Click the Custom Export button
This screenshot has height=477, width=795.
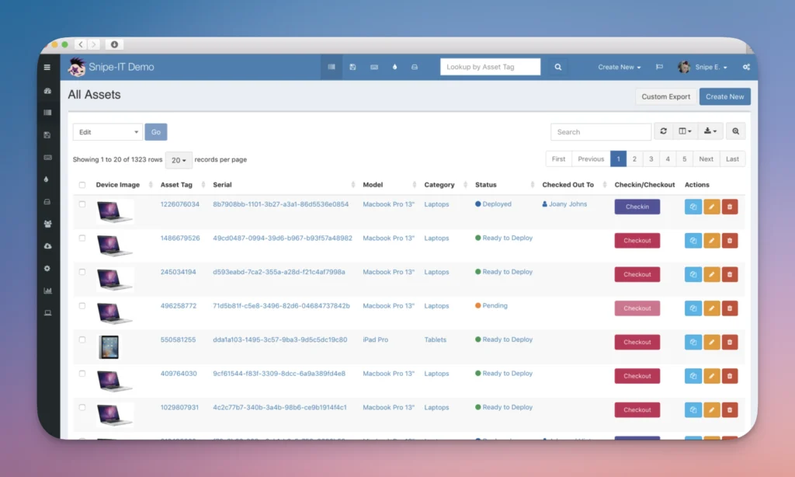click(665, 97)
